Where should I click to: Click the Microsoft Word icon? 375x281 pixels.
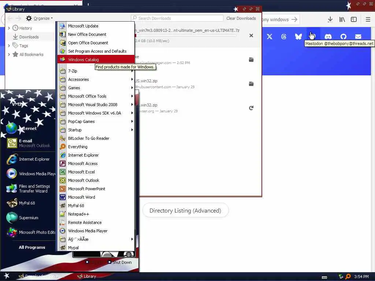[63, 197]
